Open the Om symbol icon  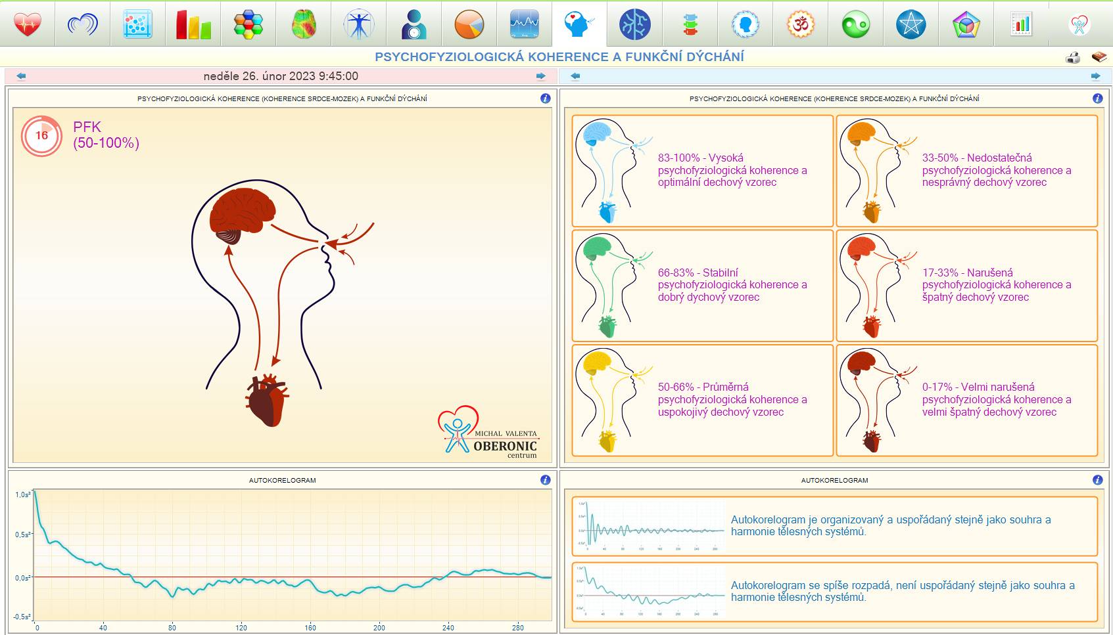click(801, 24)
